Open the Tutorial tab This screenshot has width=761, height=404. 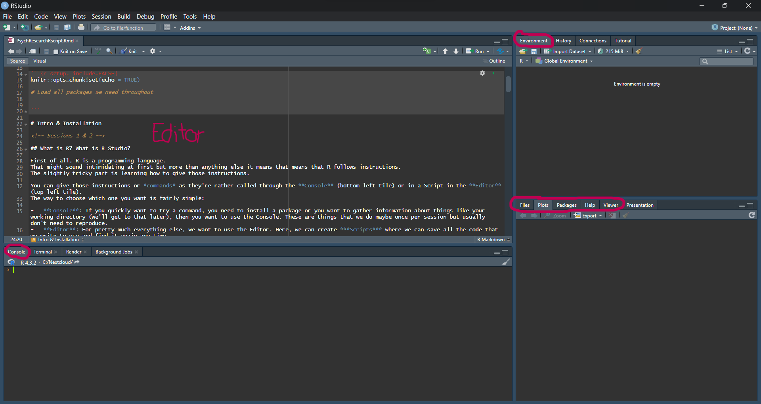pos(623,41)
